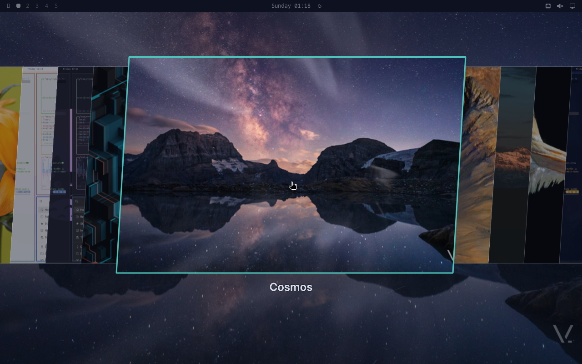Select the orange rocky slope wallpaper thumbnail
The height and width of the screenshot is (364, 582).
click(x=477, y=165)
